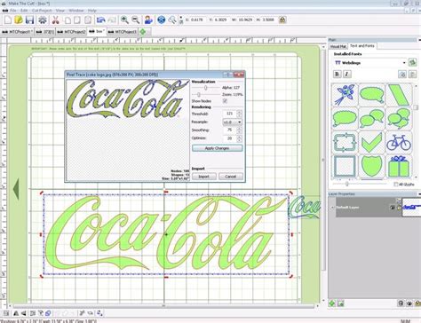This screenshot has height=323, width=421.
Task: Select the checkmark glyph
Action: pyautogui.click(x=372, y=142)
